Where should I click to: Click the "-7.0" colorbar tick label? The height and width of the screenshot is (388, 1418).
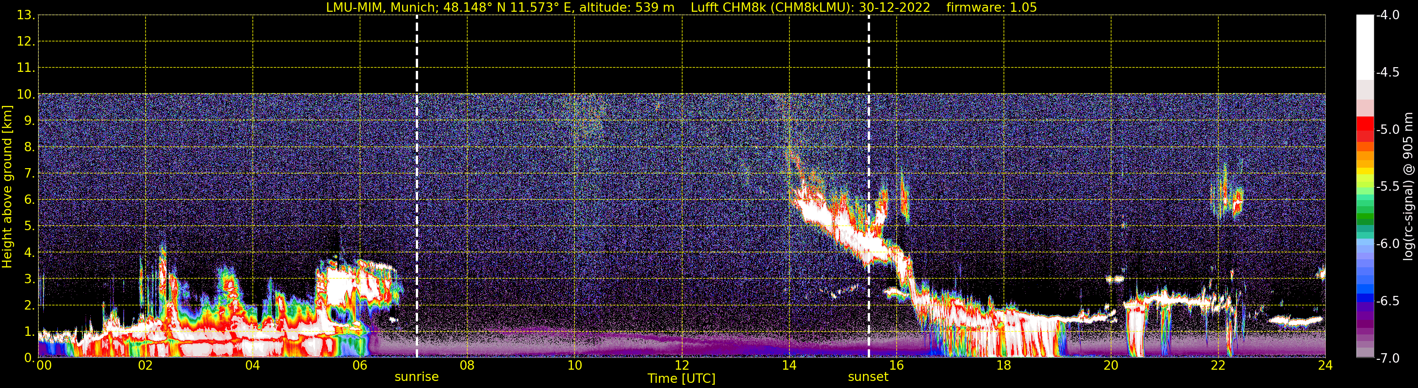pyautogui.click(x=1388, y=358)
